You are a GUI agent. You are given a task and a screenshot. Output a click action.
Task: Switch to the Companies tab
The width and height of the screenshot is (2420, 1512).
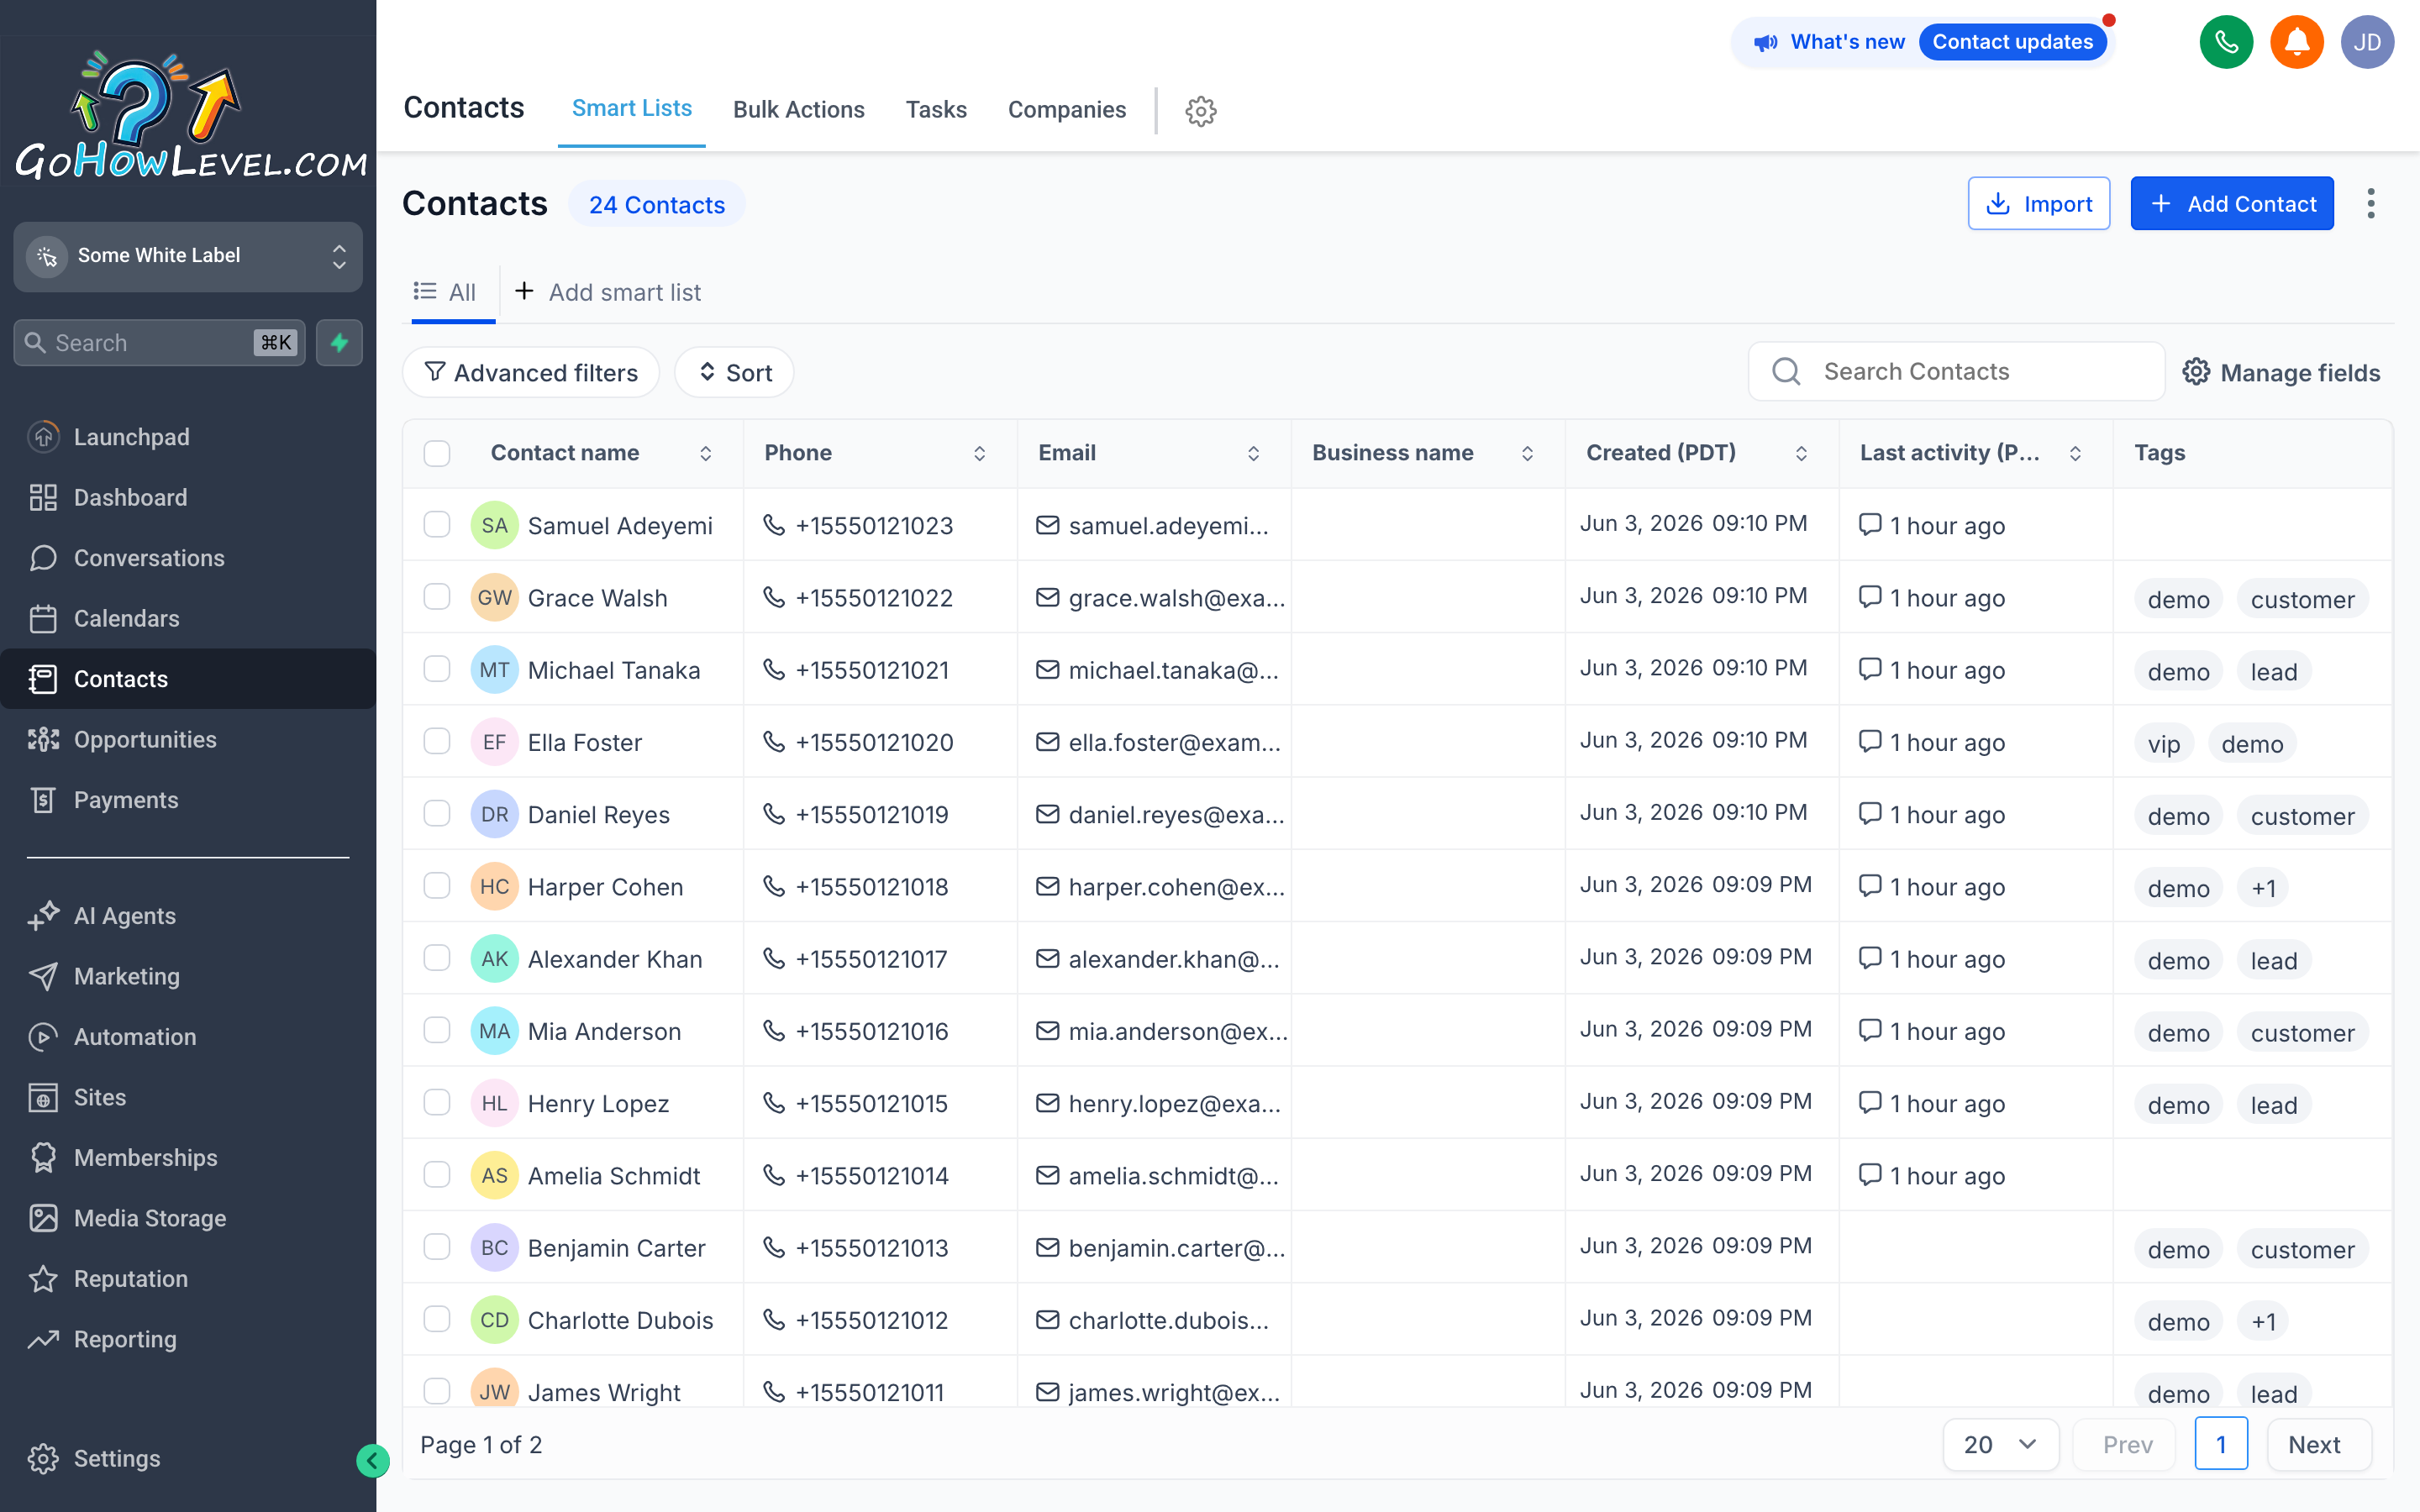tap(1066, 110)
